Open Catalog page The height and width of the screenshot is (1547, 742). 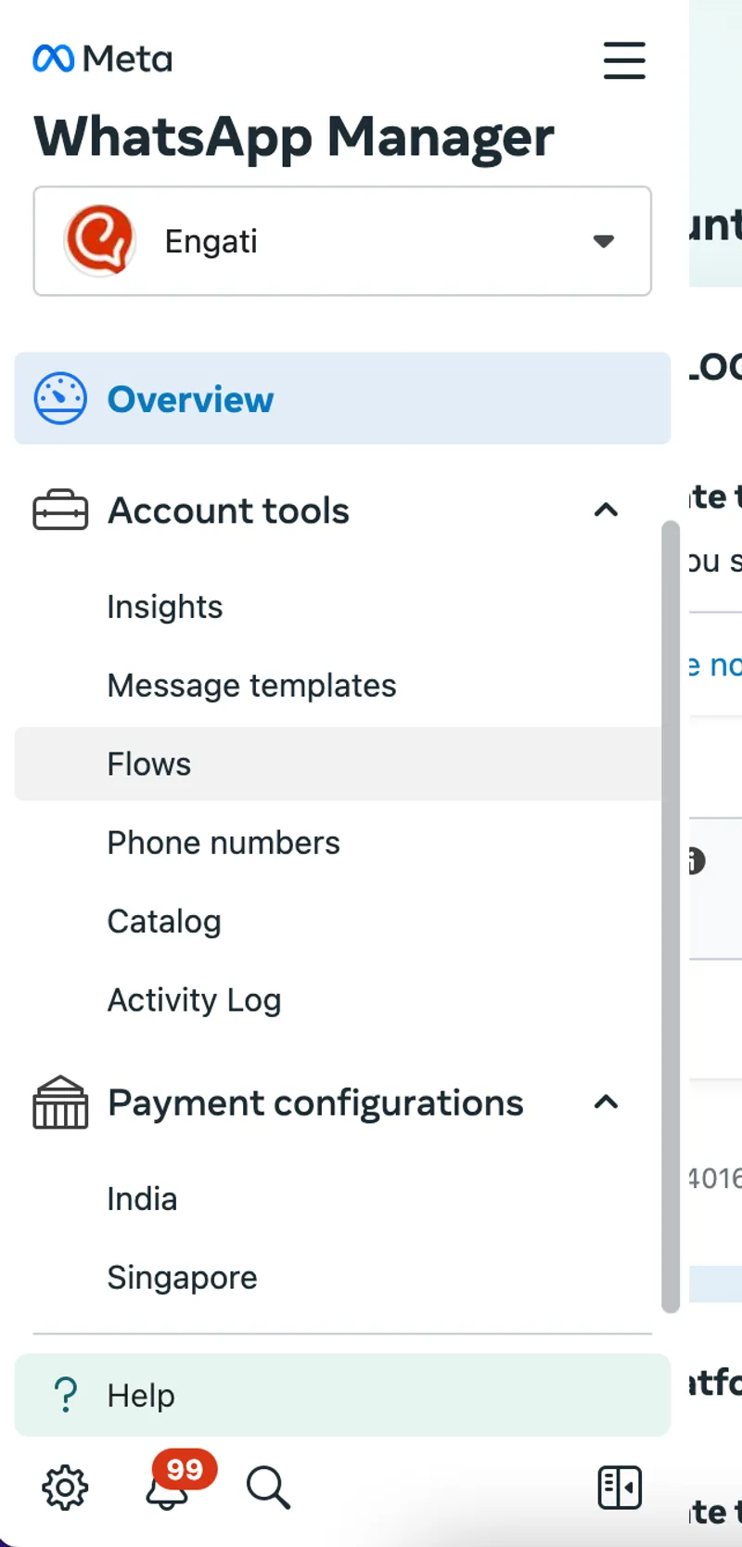[164, 922]
